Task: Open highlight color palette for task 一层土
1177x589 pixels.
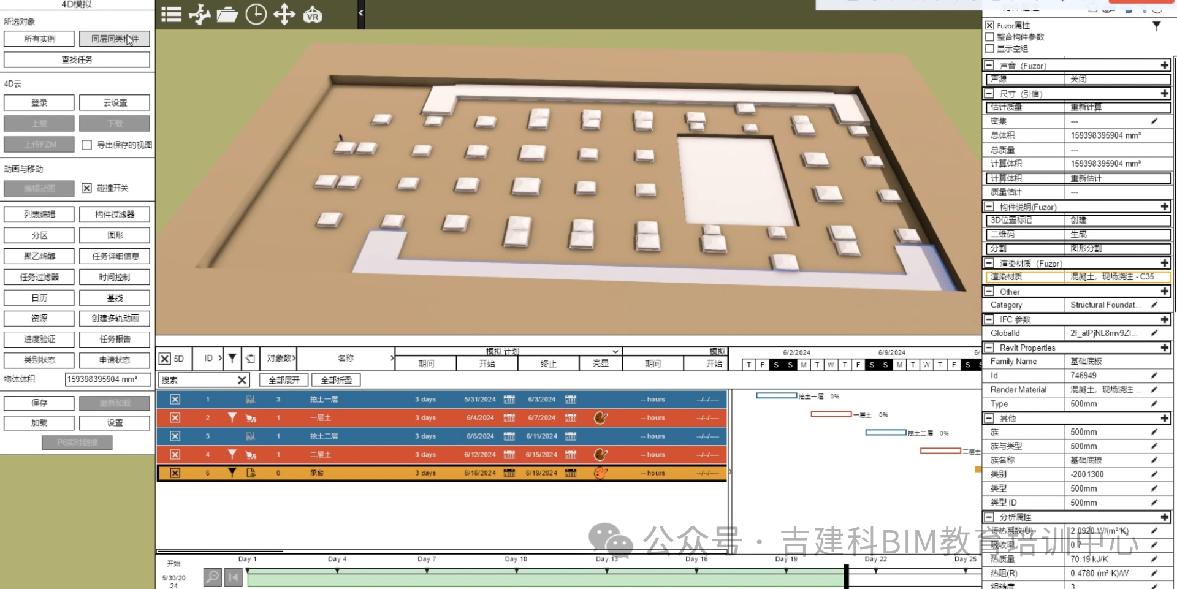Action: click(x=601, y=418)
